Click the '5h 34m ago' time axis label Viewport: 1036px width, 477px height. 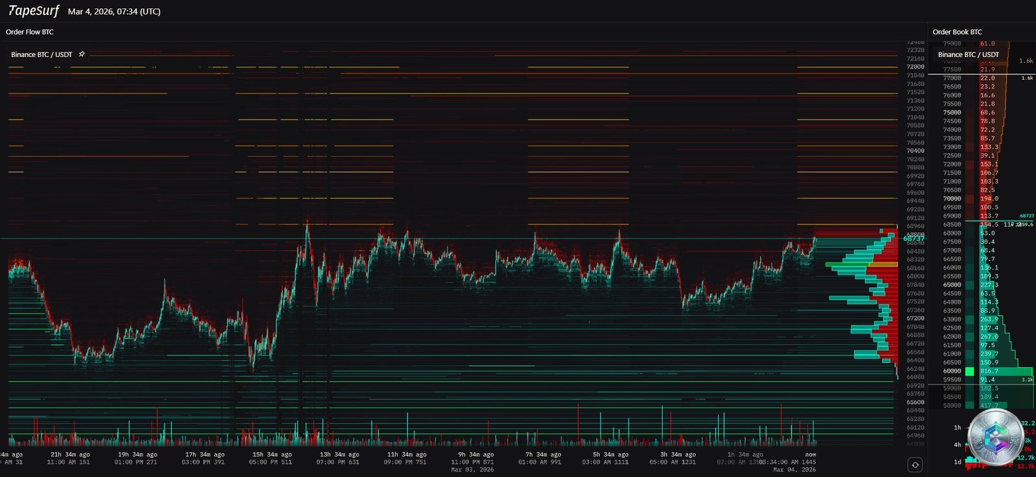point(611,454)
